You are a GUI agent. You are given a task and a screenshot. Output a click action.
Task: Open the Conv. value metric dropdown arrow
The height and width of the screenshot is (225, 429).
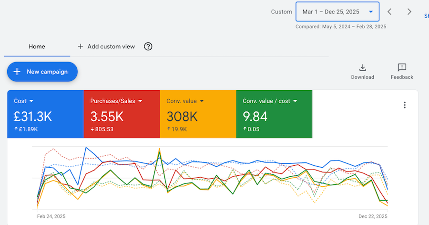click(x=202, y=101)
